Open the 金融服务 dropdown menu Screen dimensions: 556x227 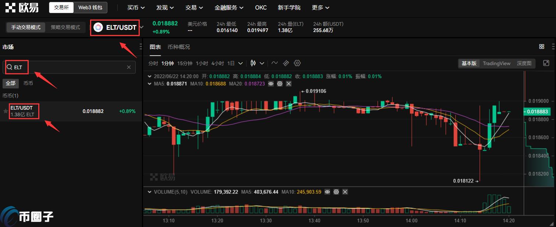(x=229, y=7)
